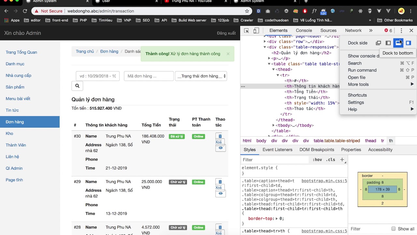The width and height of the screenshot is (417, 235).
Task: Click the date range input field
Action: coord(98,76)
